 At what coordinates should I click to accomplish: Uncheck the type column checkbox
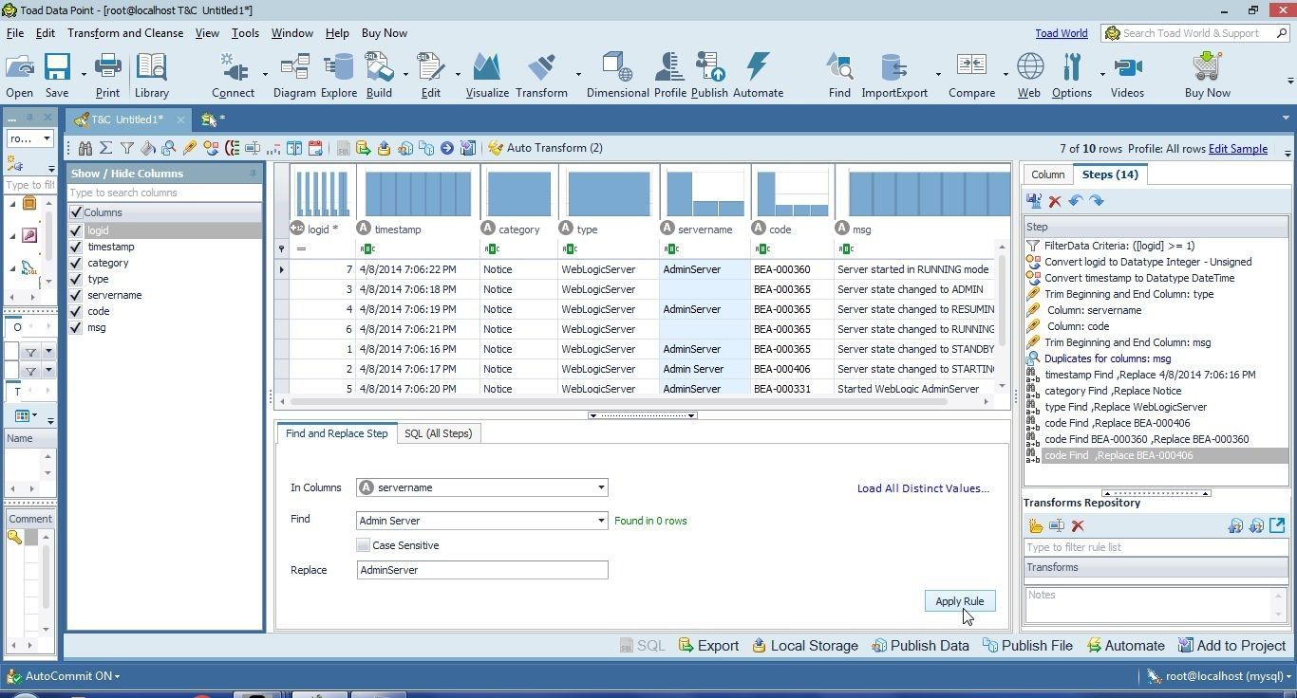pyautogui.click(x=76, y=279)
